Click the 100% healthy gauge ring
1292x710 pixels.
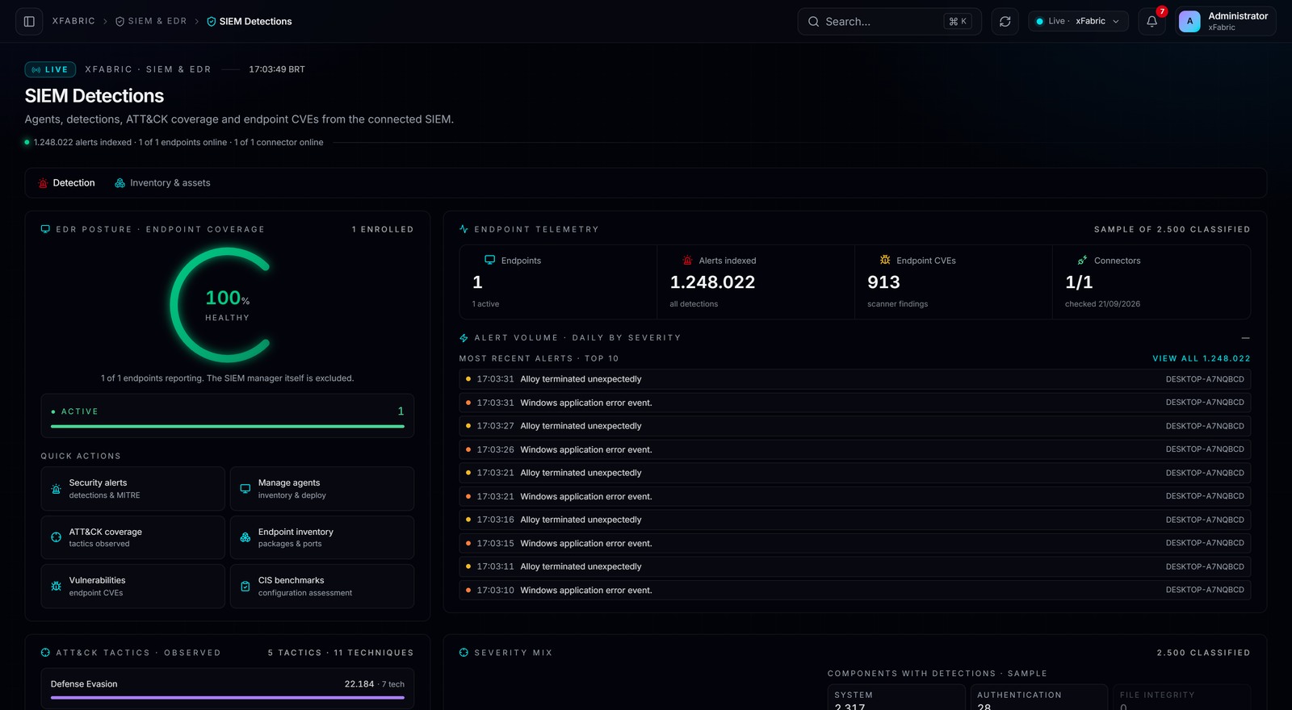pyautogui.click(x=220, y=305)
